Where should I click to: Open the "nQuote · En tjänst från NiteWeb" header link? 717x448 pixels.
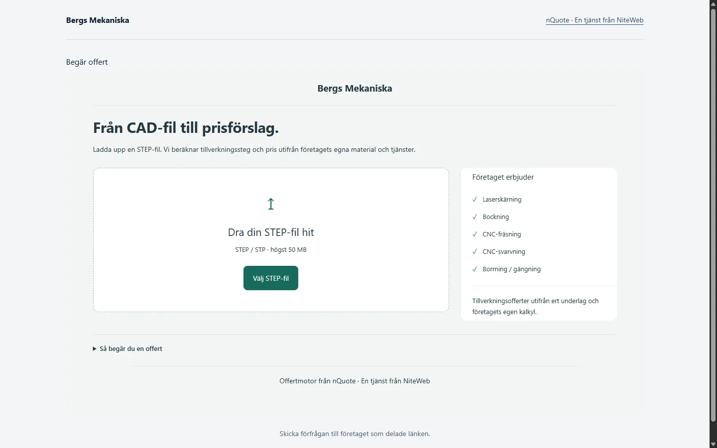[x=595, y=20]
